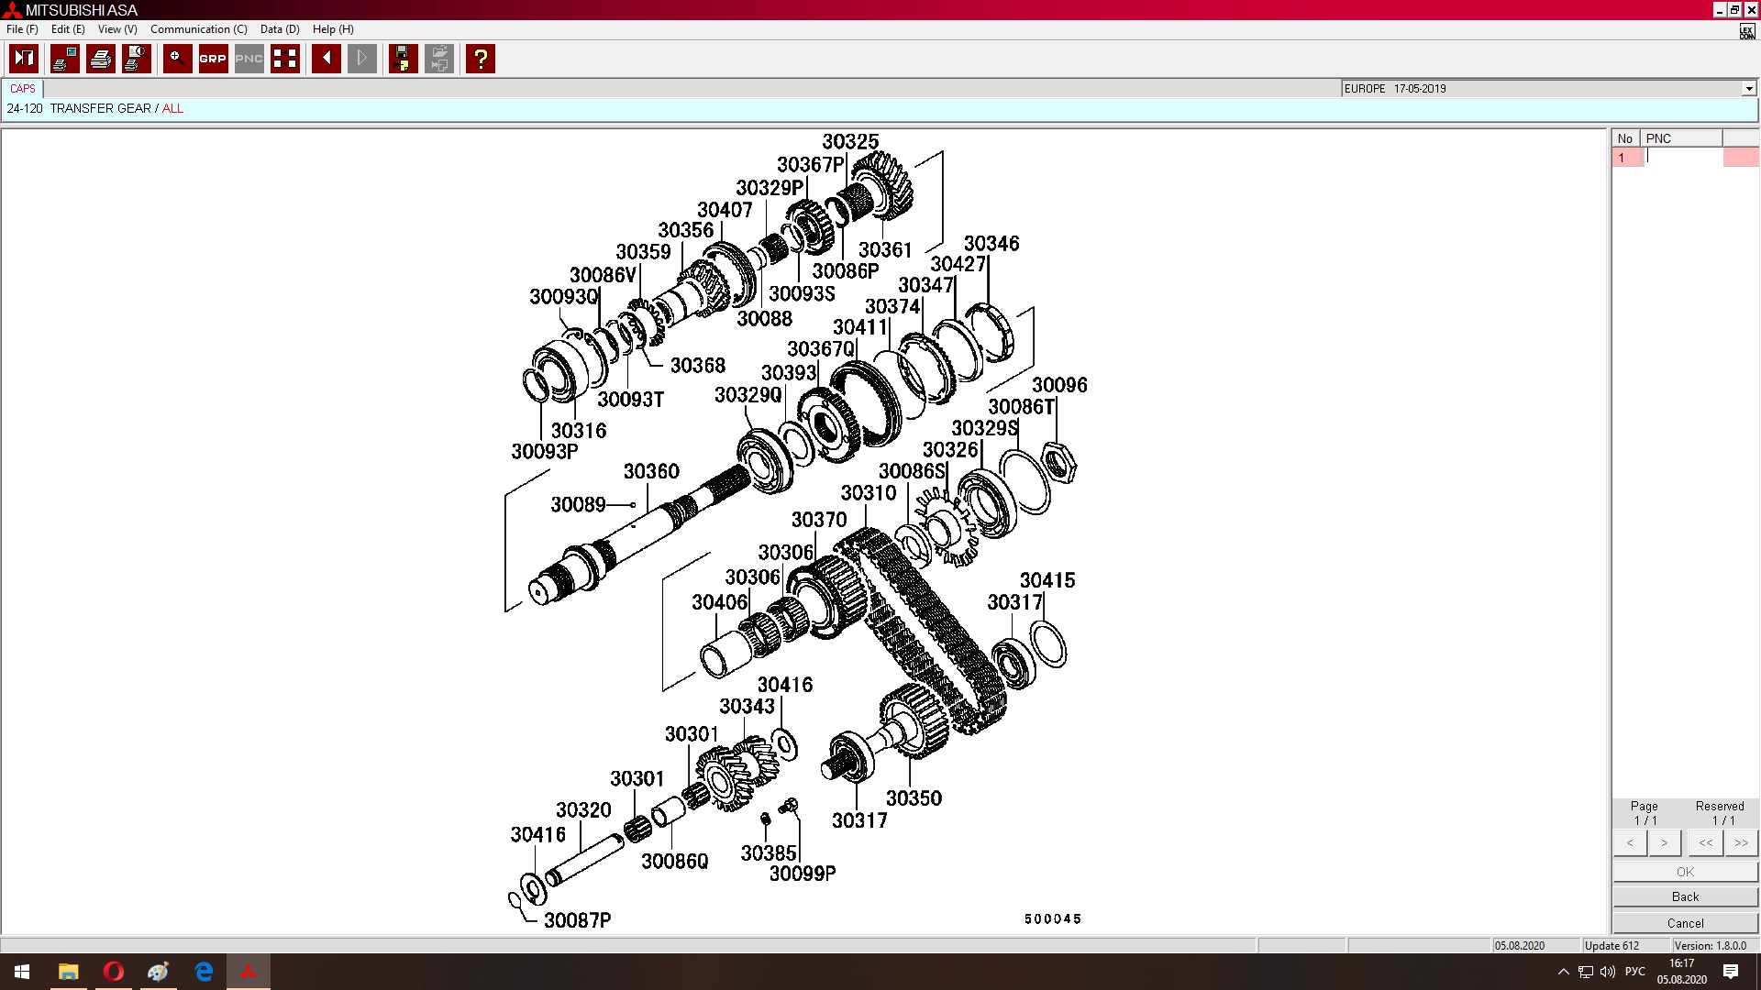Click the print screen toolbar icon
Viewport: 1761px width, 990px height.
click(64, 59)
